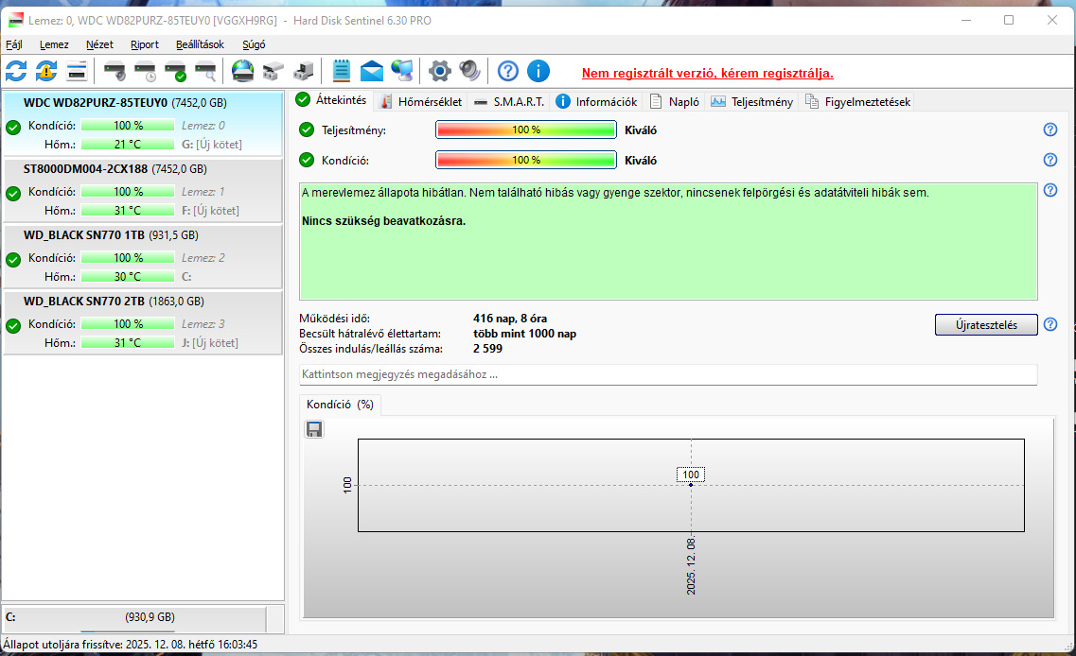Image resolution: width=1076 pixels, height=656 pixels.
Task: Select ST8000DM004-2CX188 disk entry
Action: click(x=143, y=190)
